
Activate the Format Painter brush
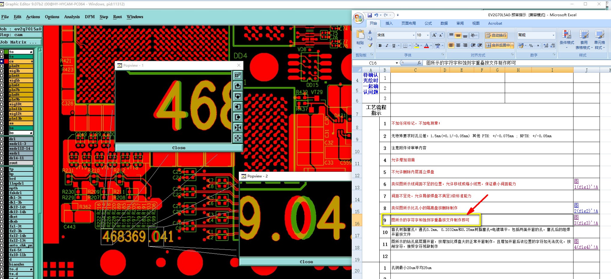click(x=370, y=45)
